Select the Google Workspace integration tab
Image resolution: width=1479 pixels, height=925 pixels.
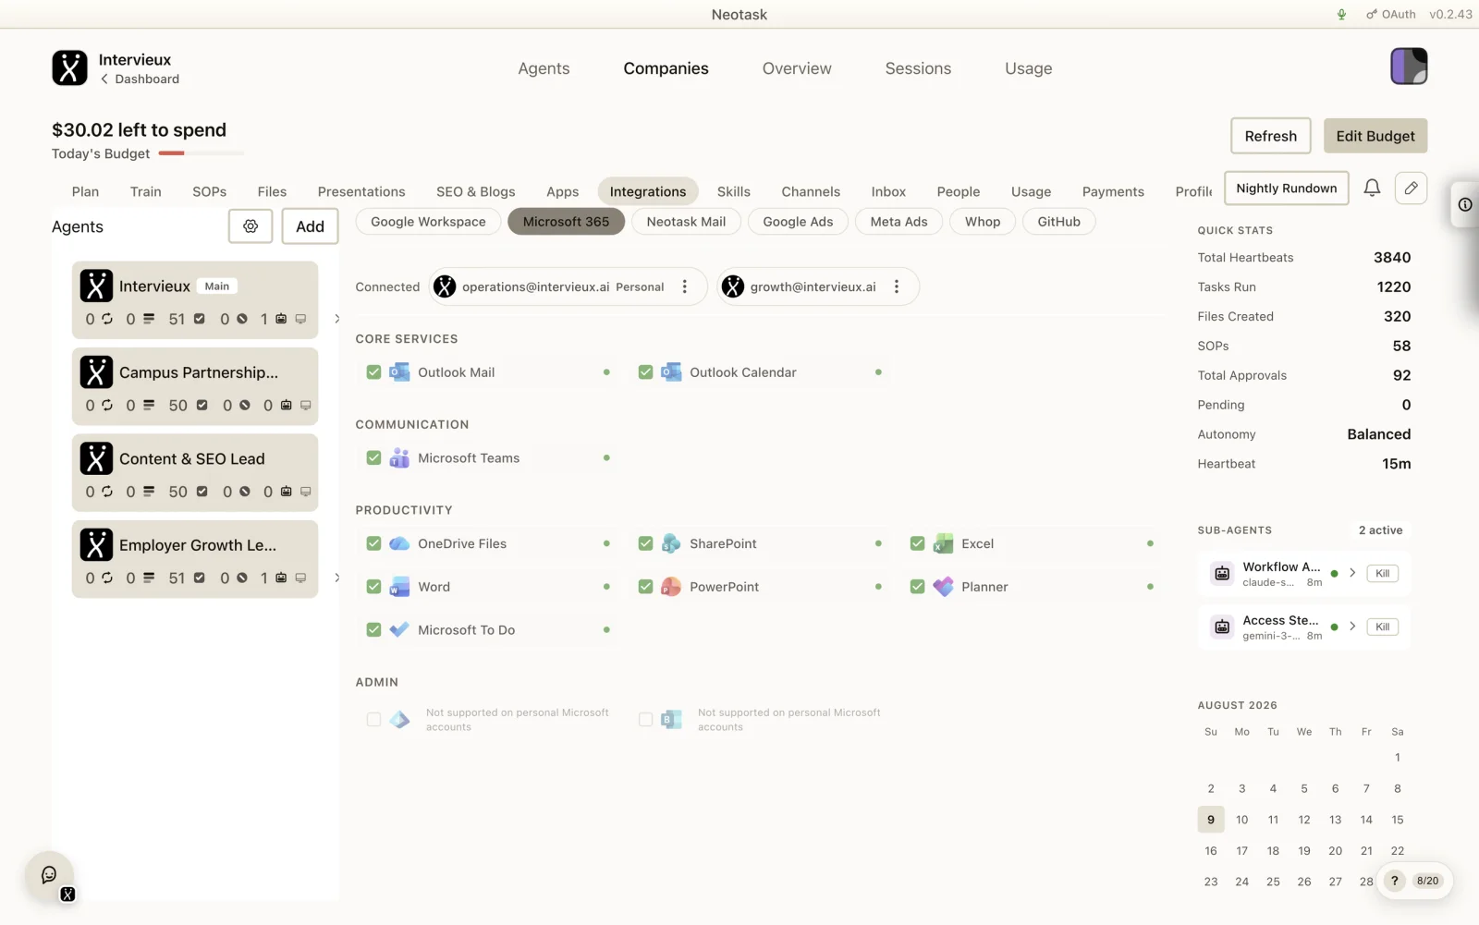click(x=428, y=222)
